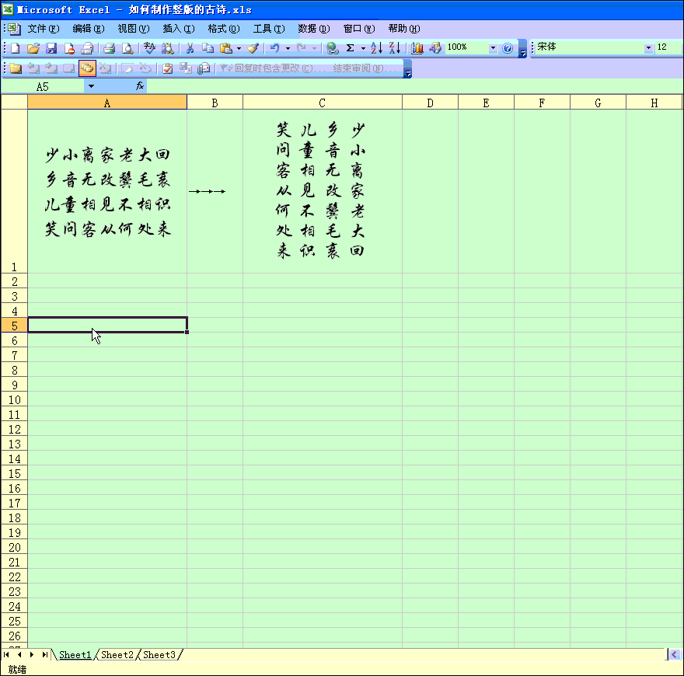Open Print Preview from the toolbar
The image size is (684, 676).
(x=127, y=48)
